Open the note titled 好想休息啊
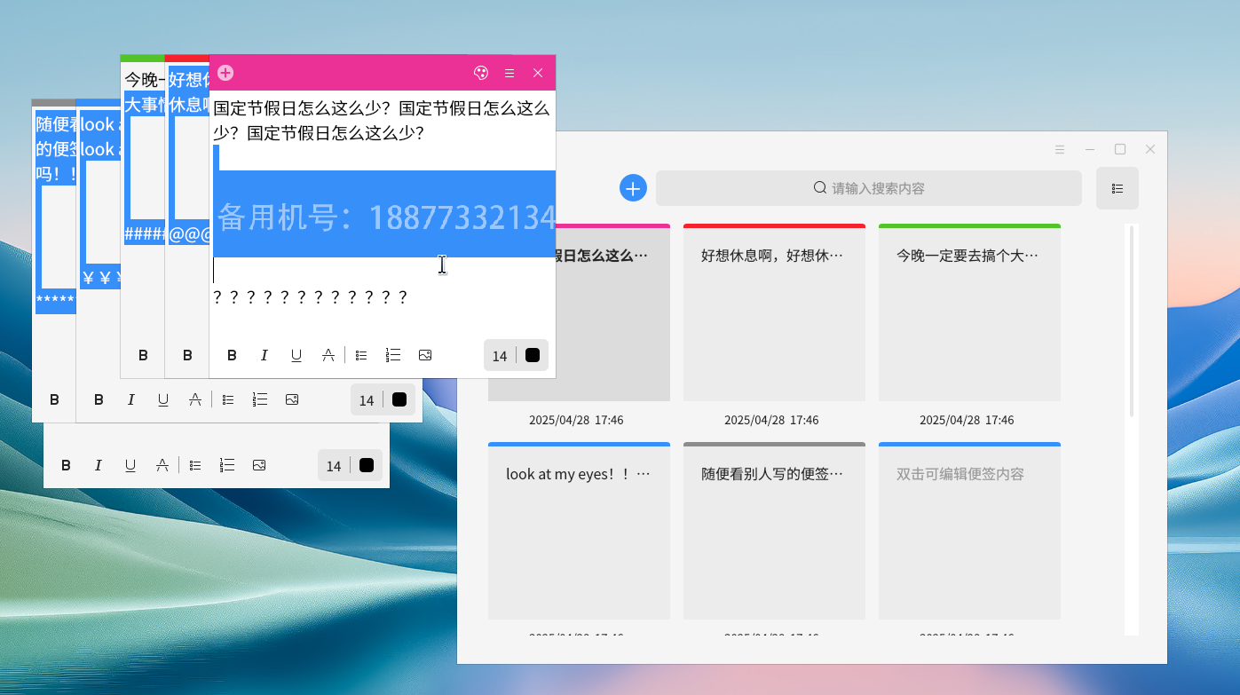 773,311
